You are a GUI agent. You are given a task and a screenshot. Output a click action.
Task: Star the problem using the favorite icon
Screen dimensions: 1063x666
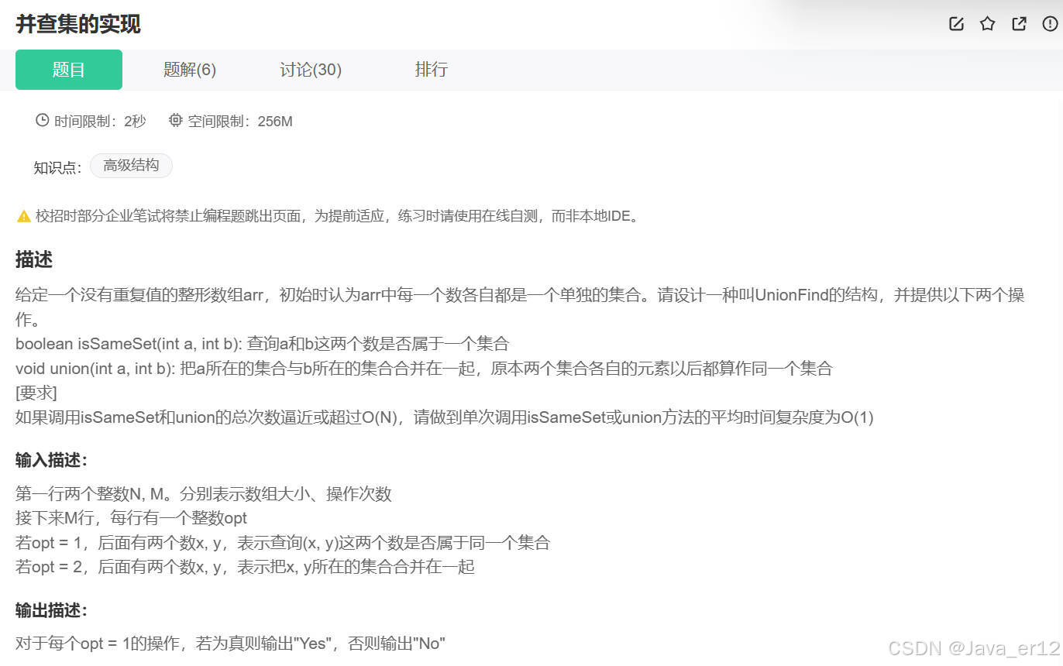point(987,24)
